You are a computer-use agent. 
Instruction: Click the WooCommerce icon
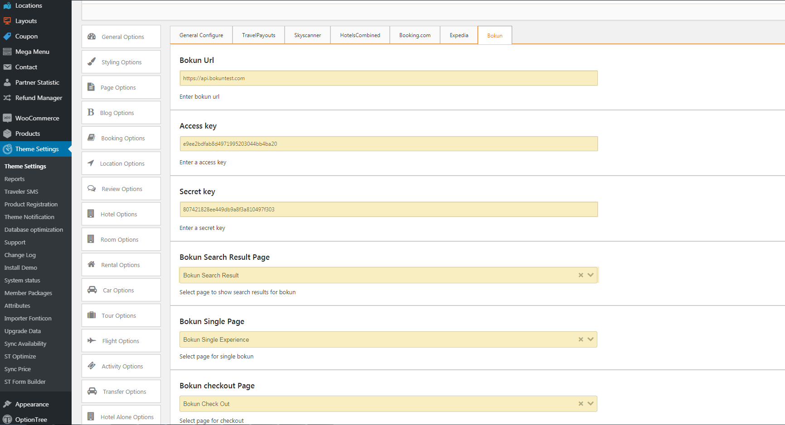pos(7,118)
